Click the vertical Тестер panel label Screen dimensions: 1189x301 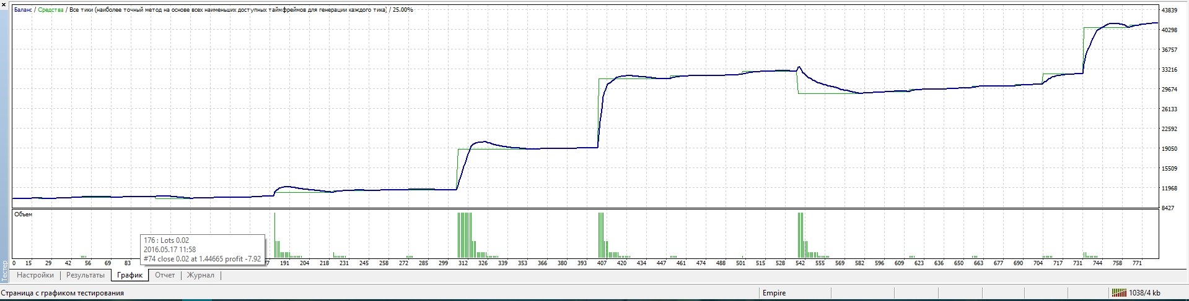(6, 272)
